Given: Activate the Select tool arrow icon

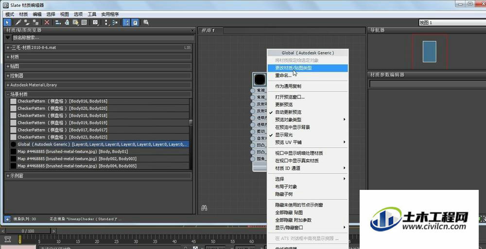Looking at the screenshot, I should tap(7, 22).
